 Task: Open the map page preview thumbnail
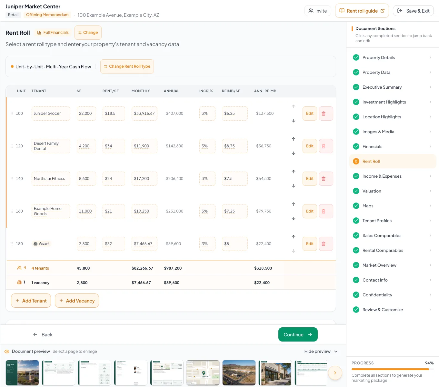tap(203, 373)
